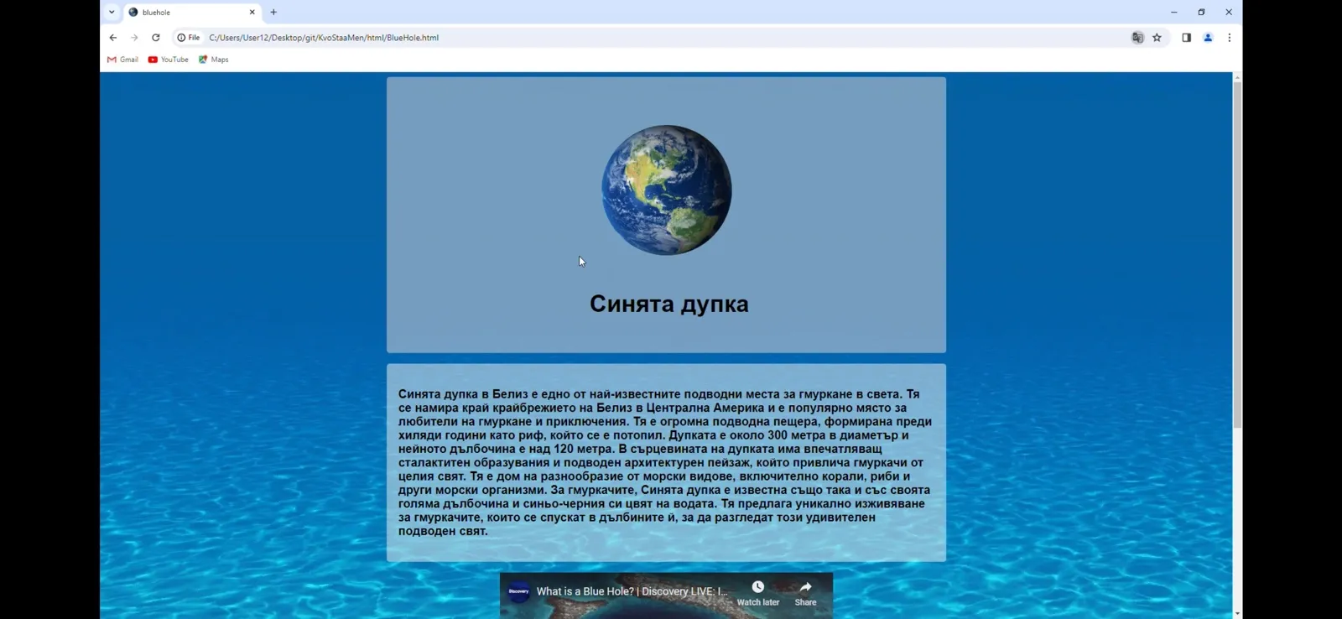This screenshot has width=1342, height=619.
Task: Click the video Share arrow icon
Action: [x=805, y=587]
